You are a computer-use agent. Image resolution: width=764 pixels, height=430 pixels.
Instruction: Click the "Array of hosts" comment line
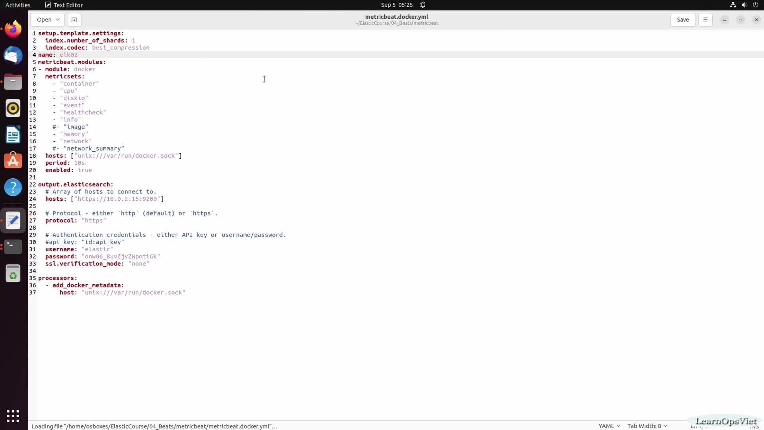[101, 192]
